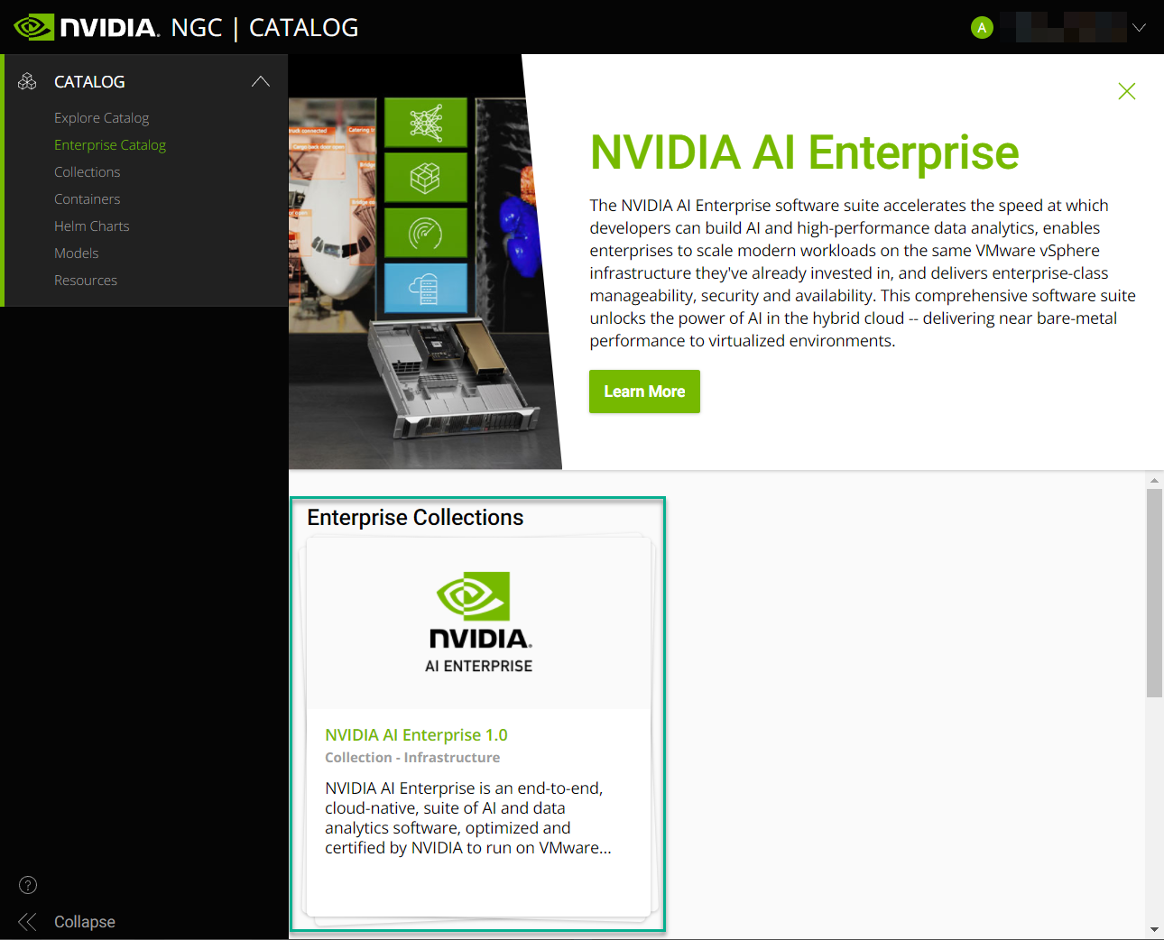Click the double-chevron Collapse sidebar icon
Image resolution: width=1164 pixels, height=940 pixels.
coord(28,921)
